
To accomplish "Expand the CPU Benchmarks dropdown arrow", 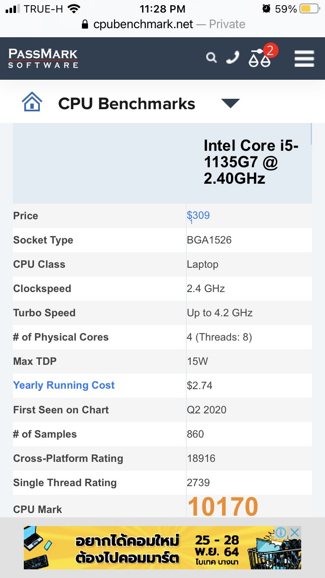I will pyautogui.click(x=231, y=103).
